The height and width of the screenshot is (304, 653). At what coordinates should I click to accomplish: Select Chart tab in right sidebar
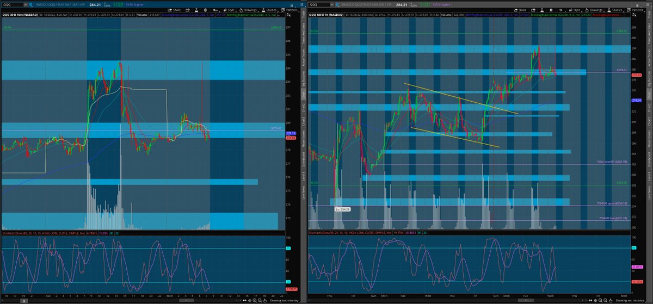pyautogui.click(x=649, y=94)
